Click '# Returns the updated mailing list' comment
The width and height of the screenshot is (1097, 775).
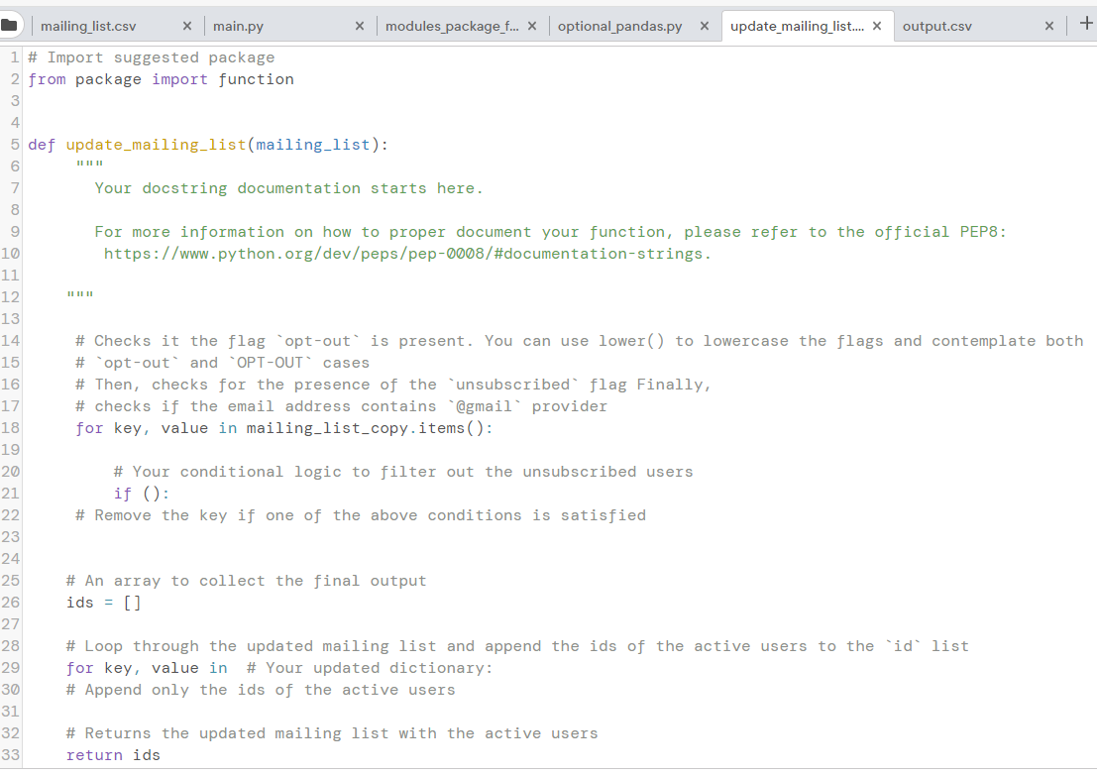click(x=332, y=733)
